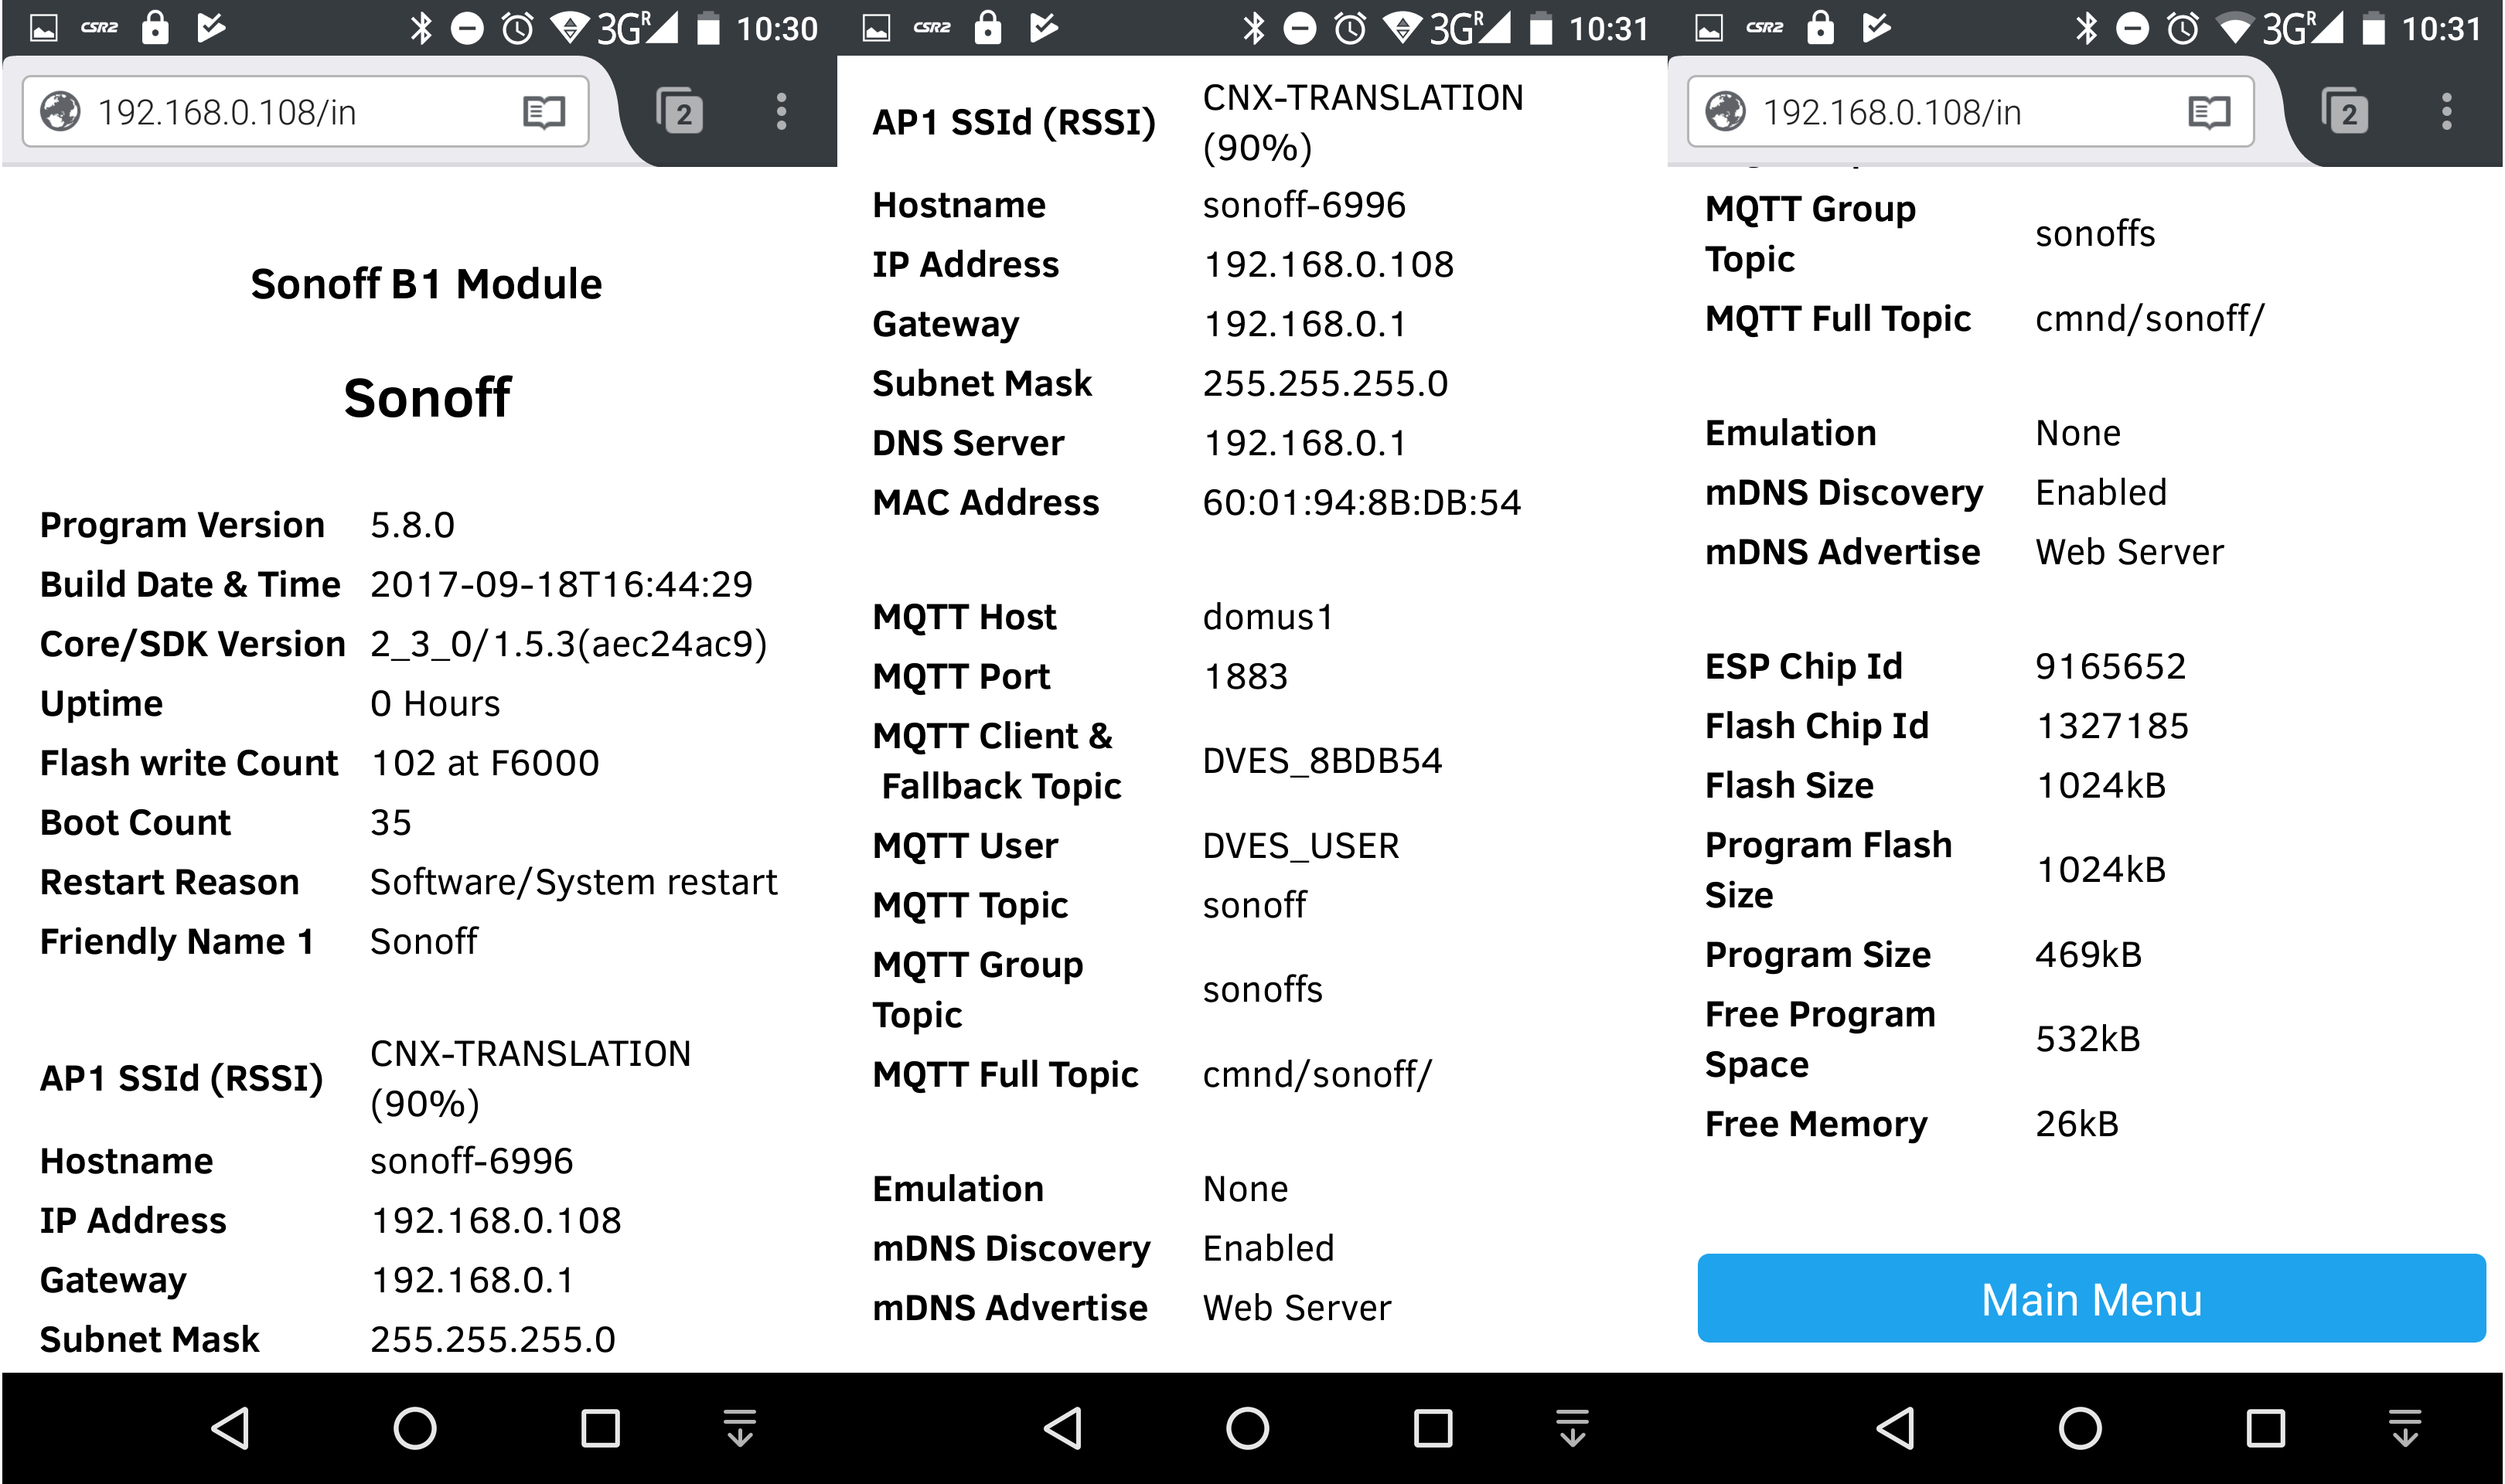2505x1484 pixels.
Task: Open the three-dot browser menu in left screenshot
Action: (x=781, y=112)
